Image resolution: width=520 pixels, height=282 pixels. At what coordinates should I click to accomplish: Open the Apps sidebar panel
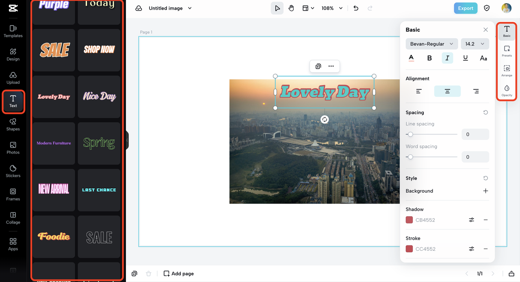pyautogui.click(x=13, y=245)
